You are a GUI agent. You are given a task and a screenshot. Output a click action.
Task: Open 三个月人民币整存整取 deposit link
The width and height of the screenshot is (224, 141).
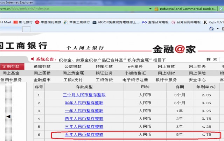tap(84, 95)
